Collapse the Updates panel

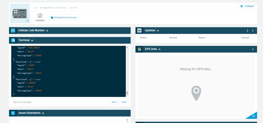158,30
